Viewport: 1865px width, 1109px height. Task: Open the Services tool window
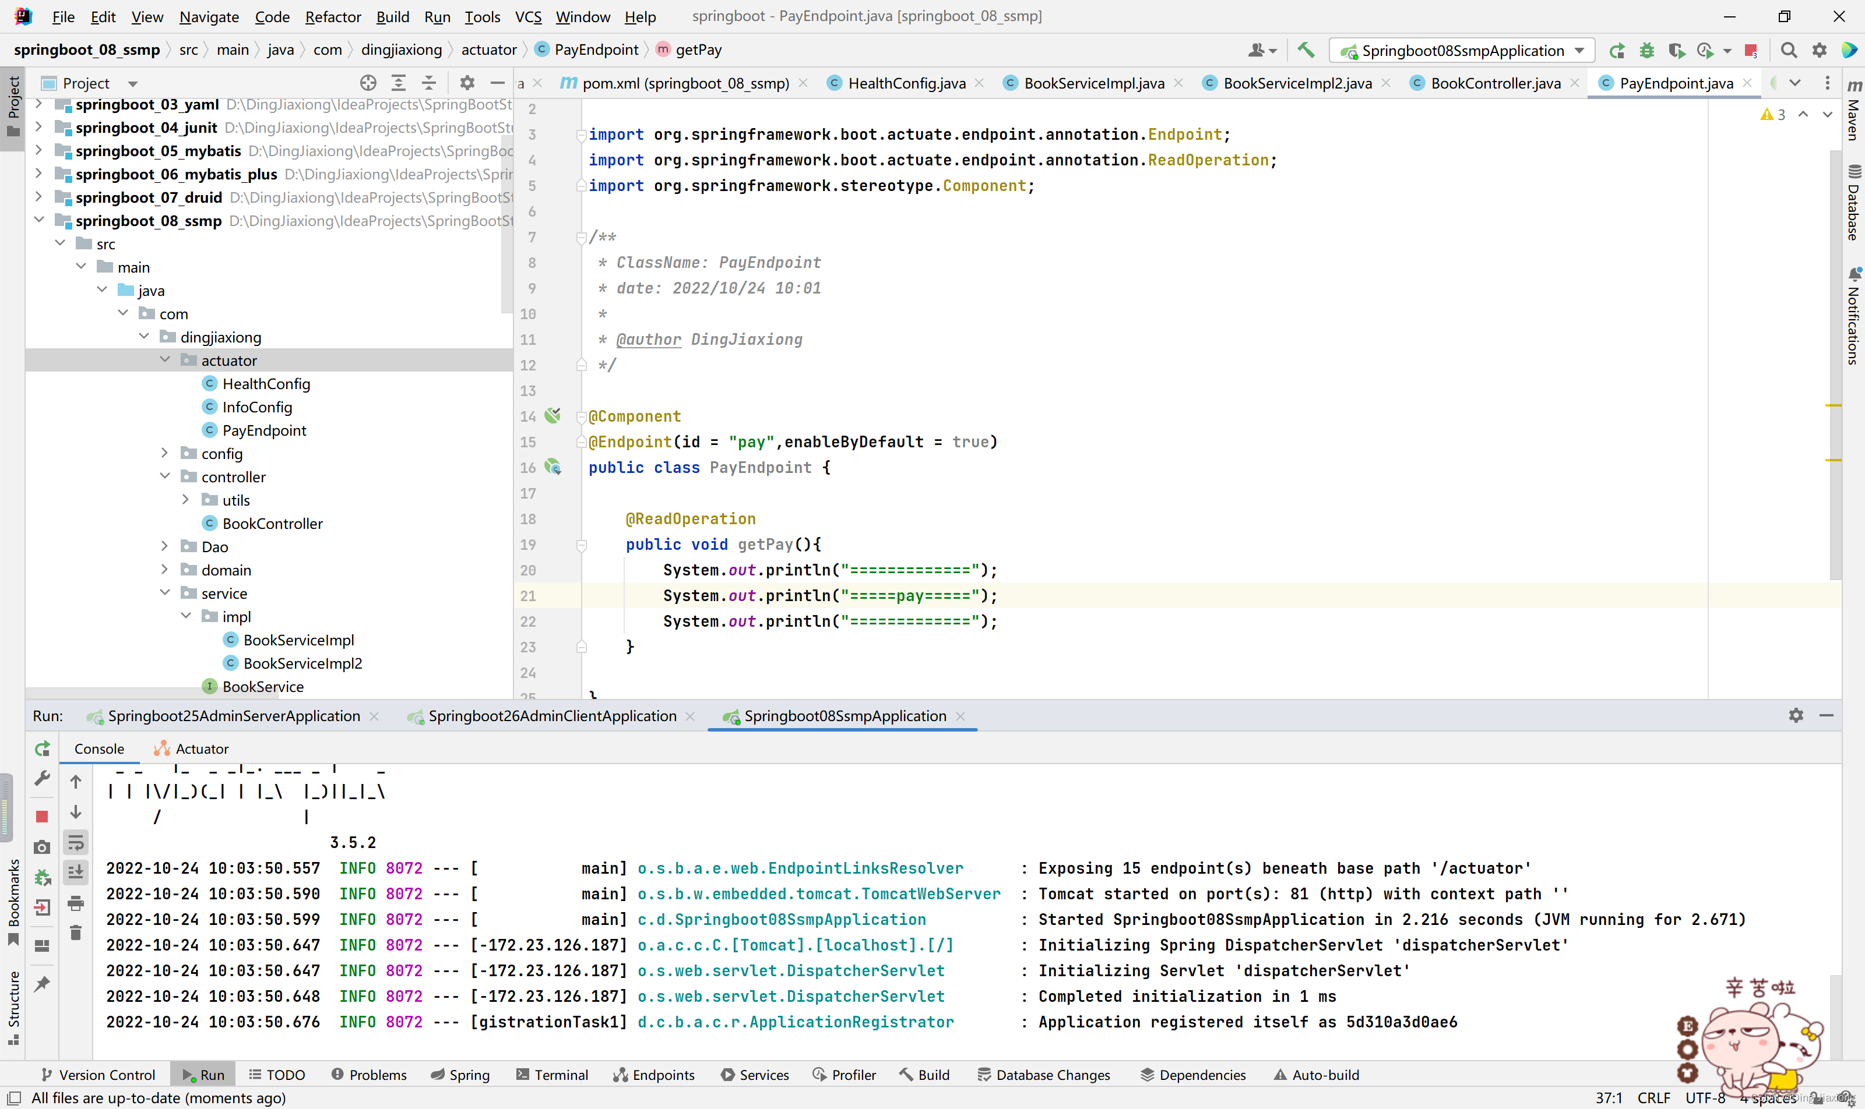pyautogui.click(x=755, y=1075)
